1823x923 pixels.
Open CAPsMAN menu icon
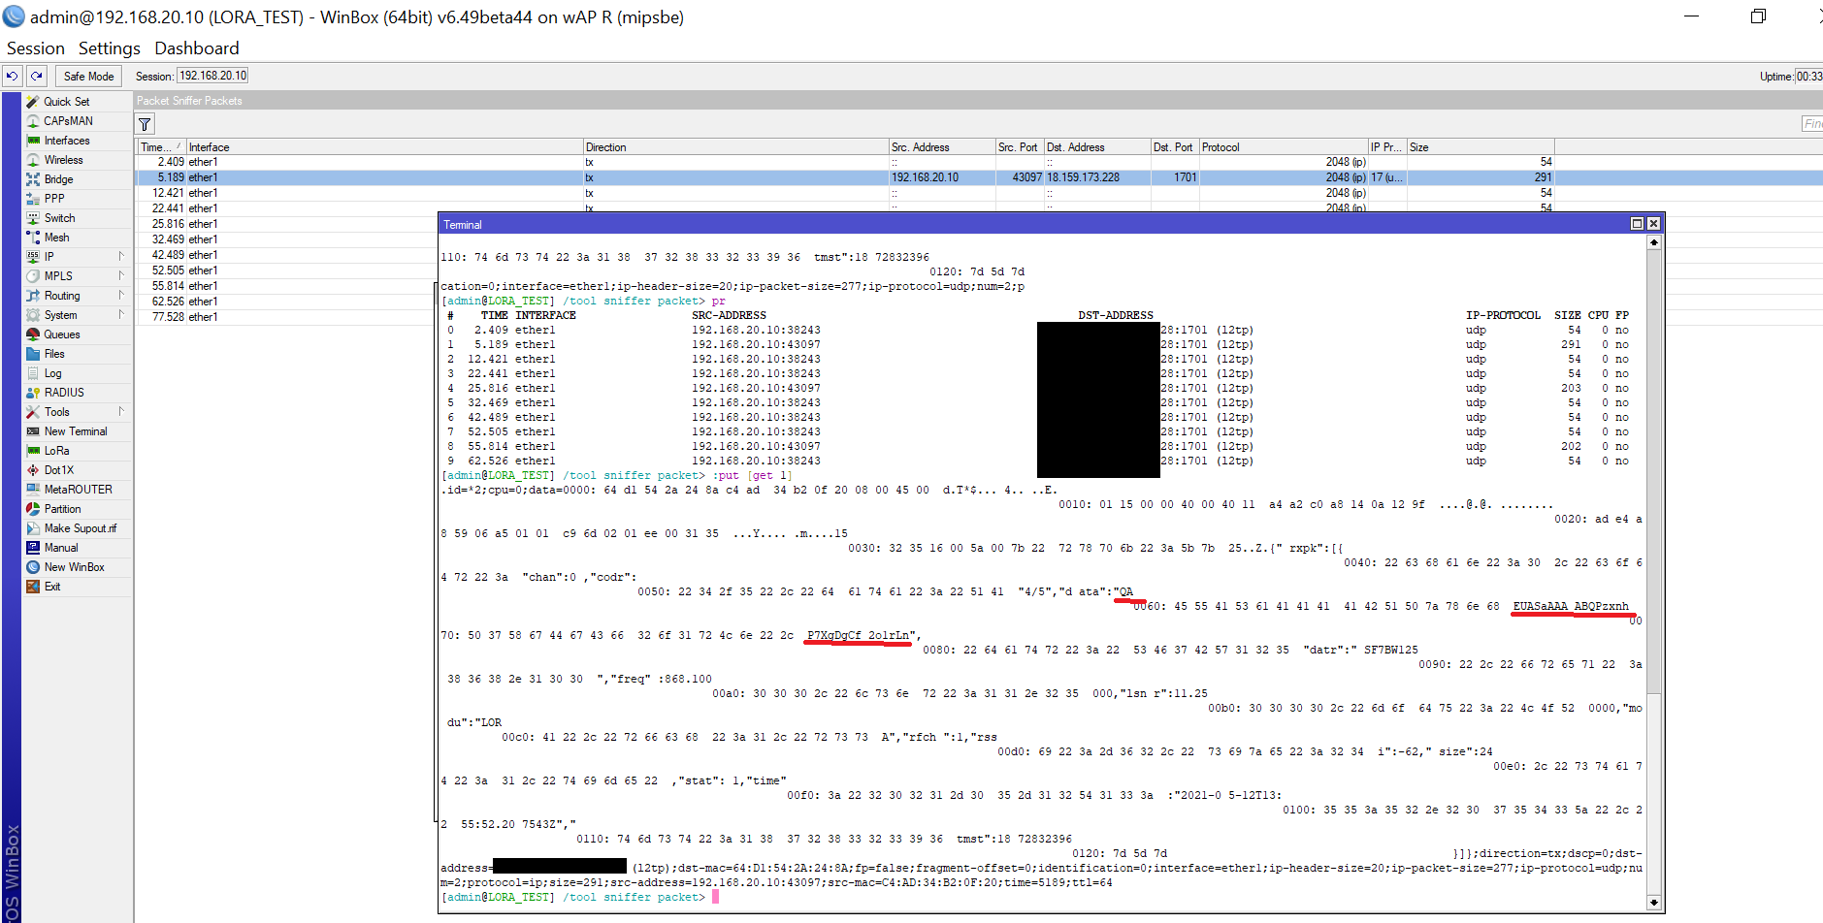click(33, 121)
